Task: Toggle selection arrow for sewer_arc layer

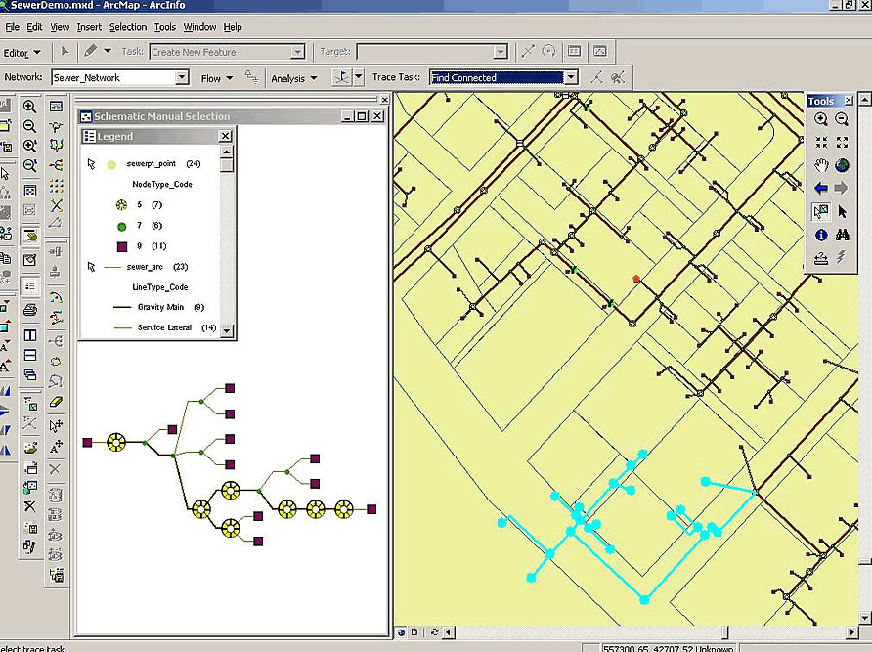Action: click(x=92, y=266)
